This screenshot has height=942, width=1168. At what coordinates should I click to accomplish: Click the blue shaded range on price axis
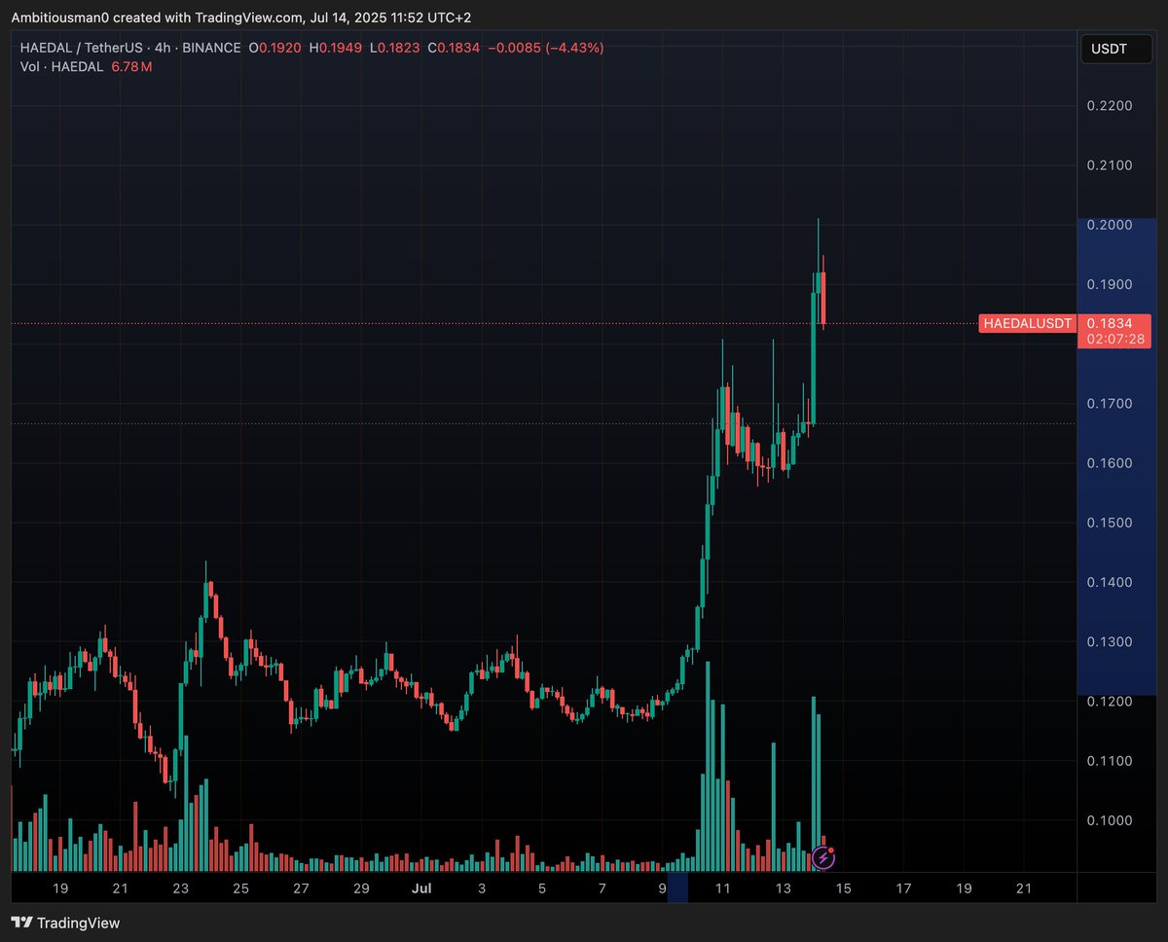click(1117, 456)
